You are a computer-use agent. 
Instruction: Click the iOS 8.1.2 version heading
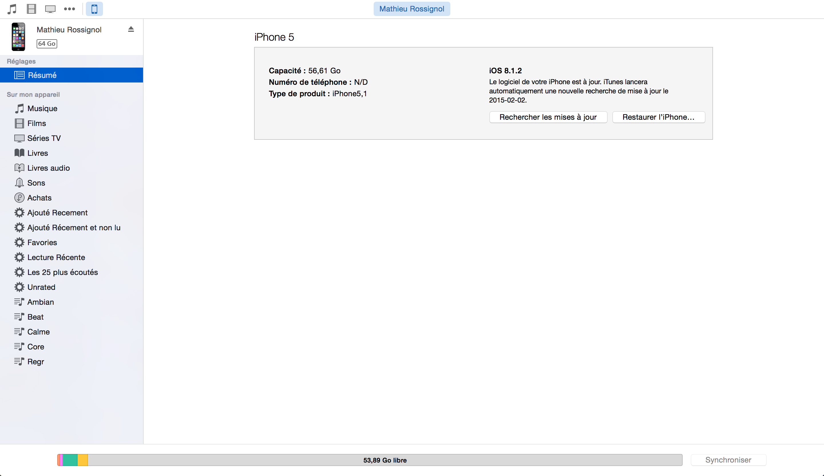point(505,71)
